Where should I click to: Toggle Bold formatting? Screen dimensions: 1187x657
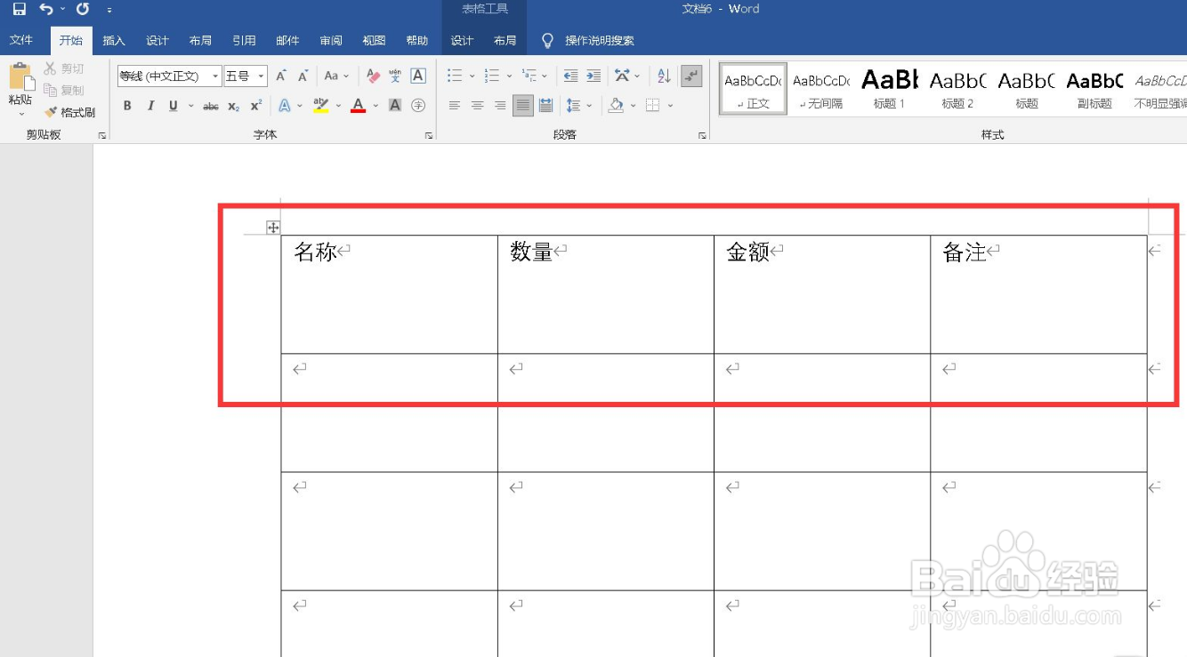click(127, 106)
